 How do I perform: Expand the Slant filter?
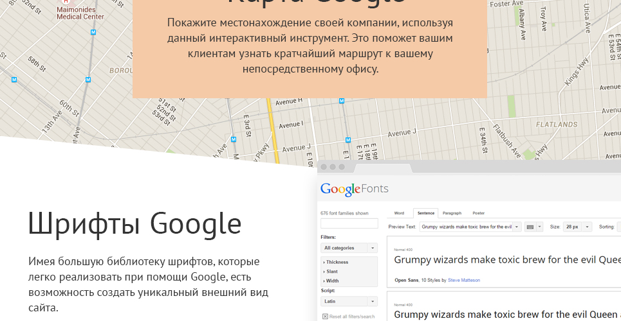(332, 272)
